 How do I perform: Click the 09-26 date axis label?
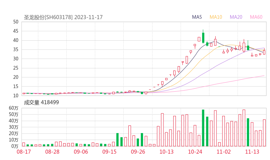(x=138, y=152)
